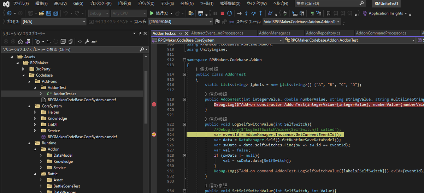Image resolution: width=424 pixels, height=193 pixels.
Task: Switch to AddonCommandProcessor.cs tab
Action: pos(381,33)
